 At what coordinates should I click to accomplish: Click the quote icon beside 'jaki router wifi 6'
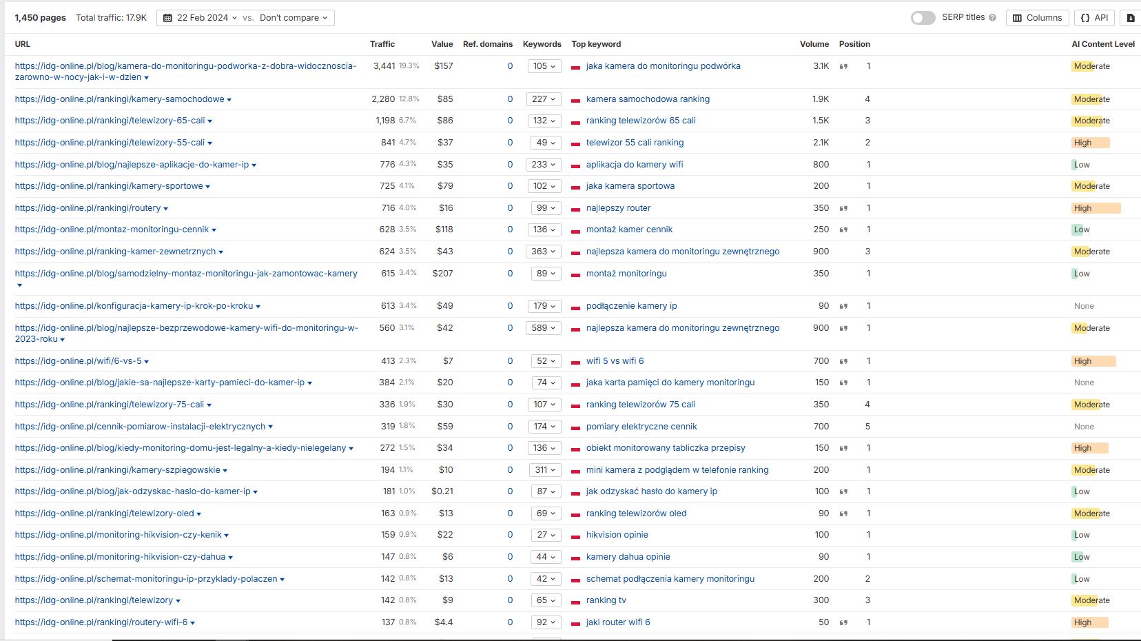click(x=842, y=622)
